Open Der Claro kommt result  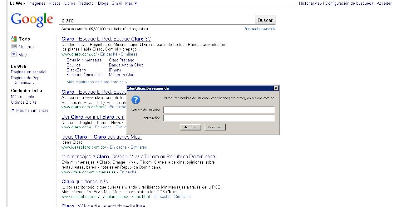click(x=93, y=117)
